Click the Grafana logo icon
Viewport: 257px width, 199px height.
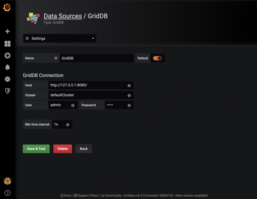coord(7,8)
